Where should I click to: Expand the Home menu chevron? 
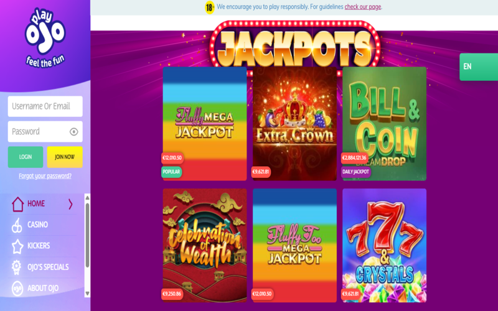(x=70, y=204)
